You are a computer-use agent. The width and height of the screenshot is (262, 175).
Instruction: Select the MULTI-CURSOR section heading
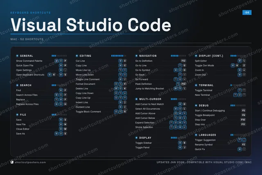150,99
